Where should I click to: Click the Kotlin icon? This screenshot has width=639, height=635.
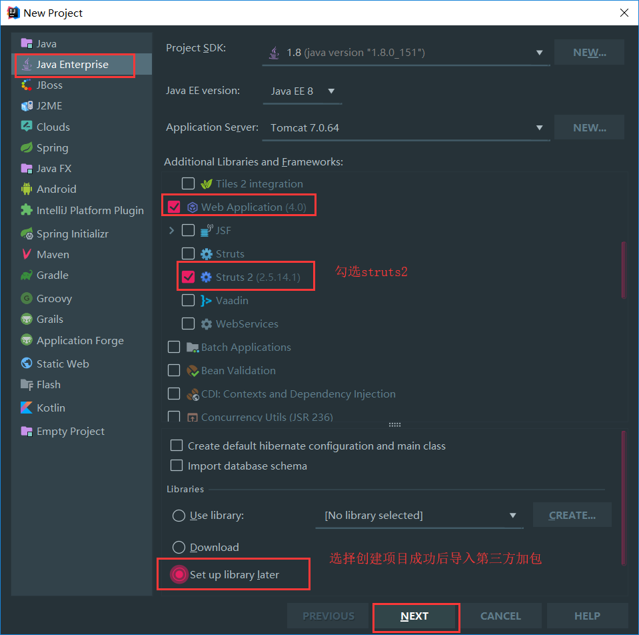(27, 408)
